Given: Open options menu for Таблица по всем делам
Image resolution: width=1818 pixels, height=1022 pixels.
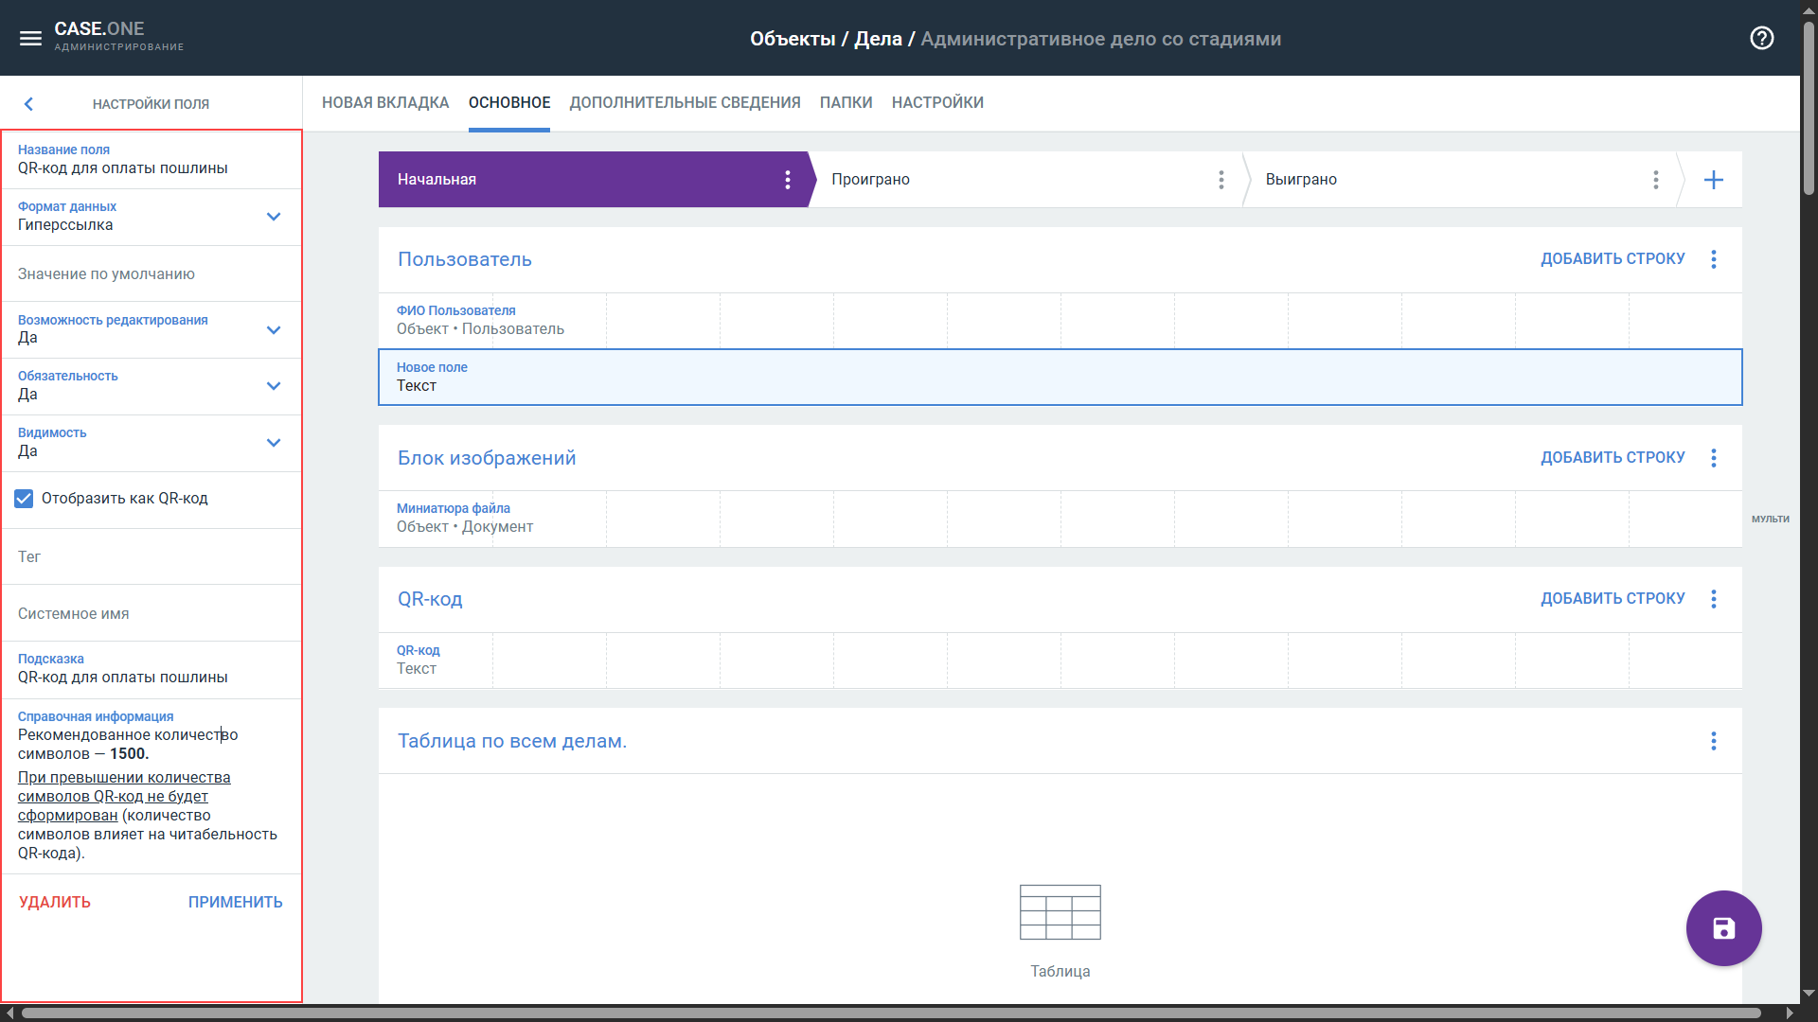Looking at the screenshot, I should [x=1713, y=741].
